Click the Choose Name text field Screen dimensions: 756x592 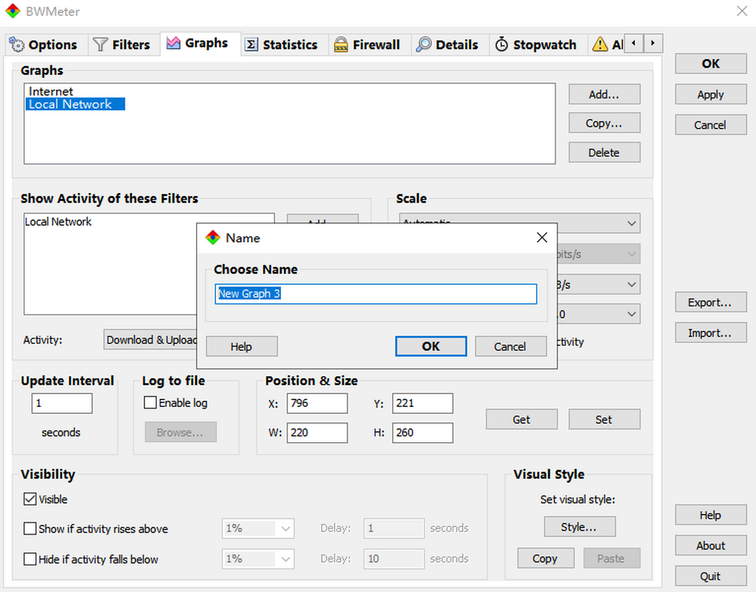tap(376, 294)
